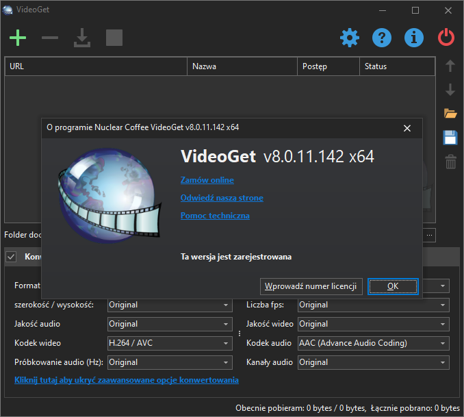Open szerokość / wysokość dropdown
The height and width of the screenshot is (417, 464).
click(170, 305)
